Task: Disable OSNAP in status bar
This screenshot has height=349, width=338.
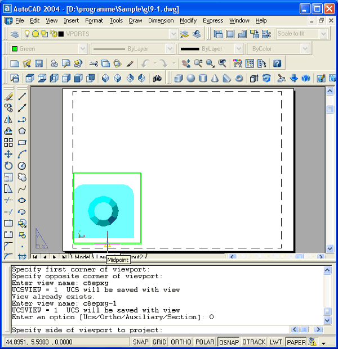Action: click(x=229, y=342)
